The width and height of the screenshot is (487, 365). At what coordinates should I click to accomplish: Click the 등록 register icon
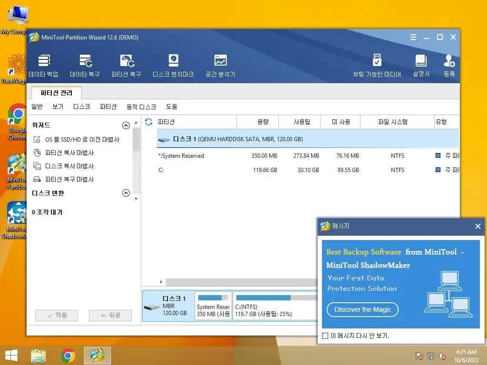click(449, 66)
